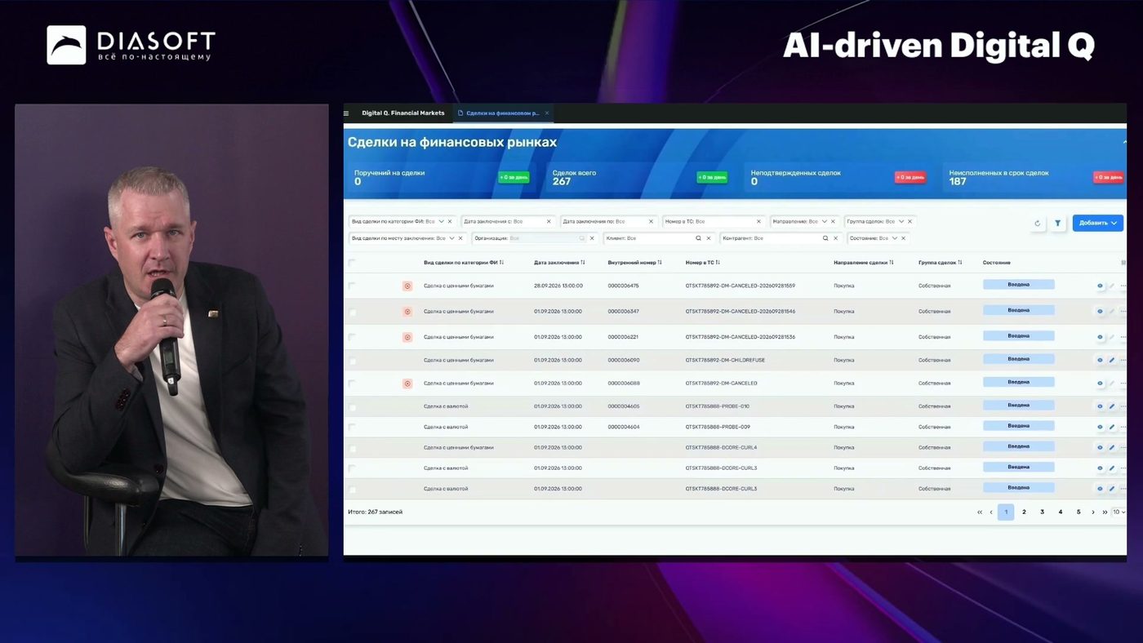Screen dimensions: 1143x643
Task: Select the checkbox for deal 0000006347
Action: [352, 312]
